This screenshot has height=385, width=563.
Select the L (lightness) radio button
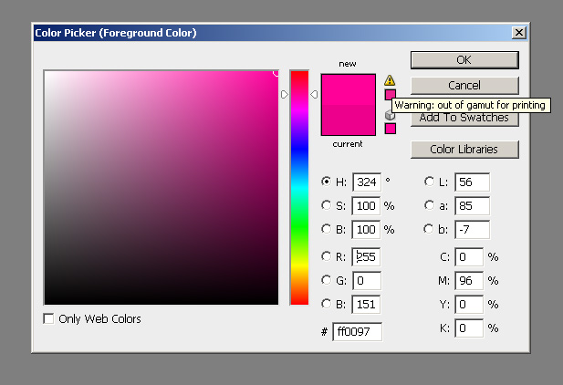coord(429,182)
